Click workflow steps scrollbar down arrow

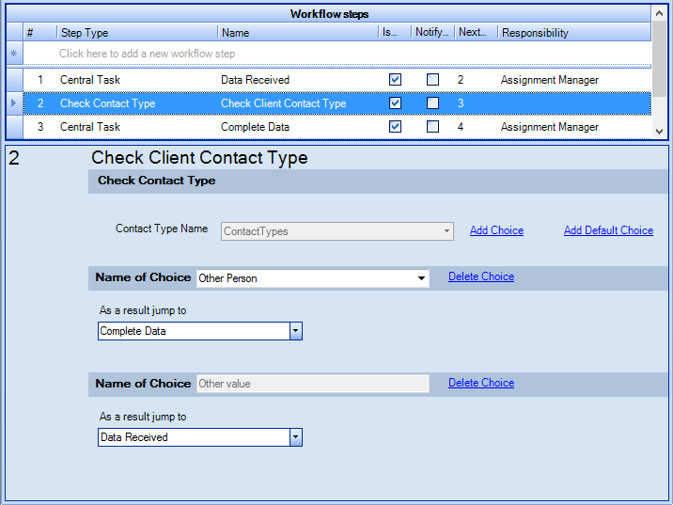pos(659,132)
